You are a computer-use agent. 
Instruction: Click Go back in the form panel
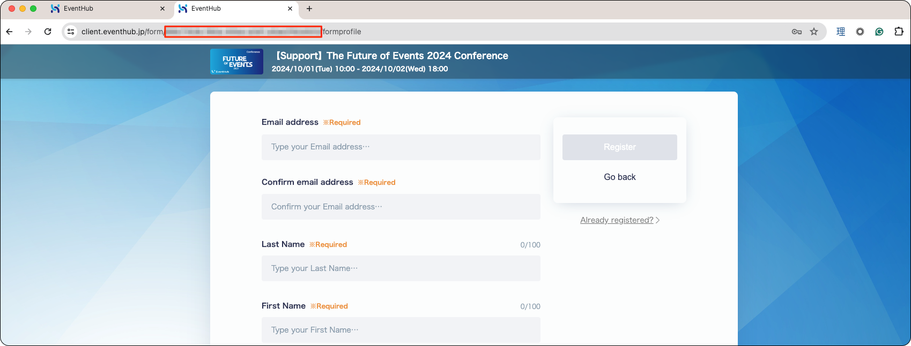pos(620,177)
